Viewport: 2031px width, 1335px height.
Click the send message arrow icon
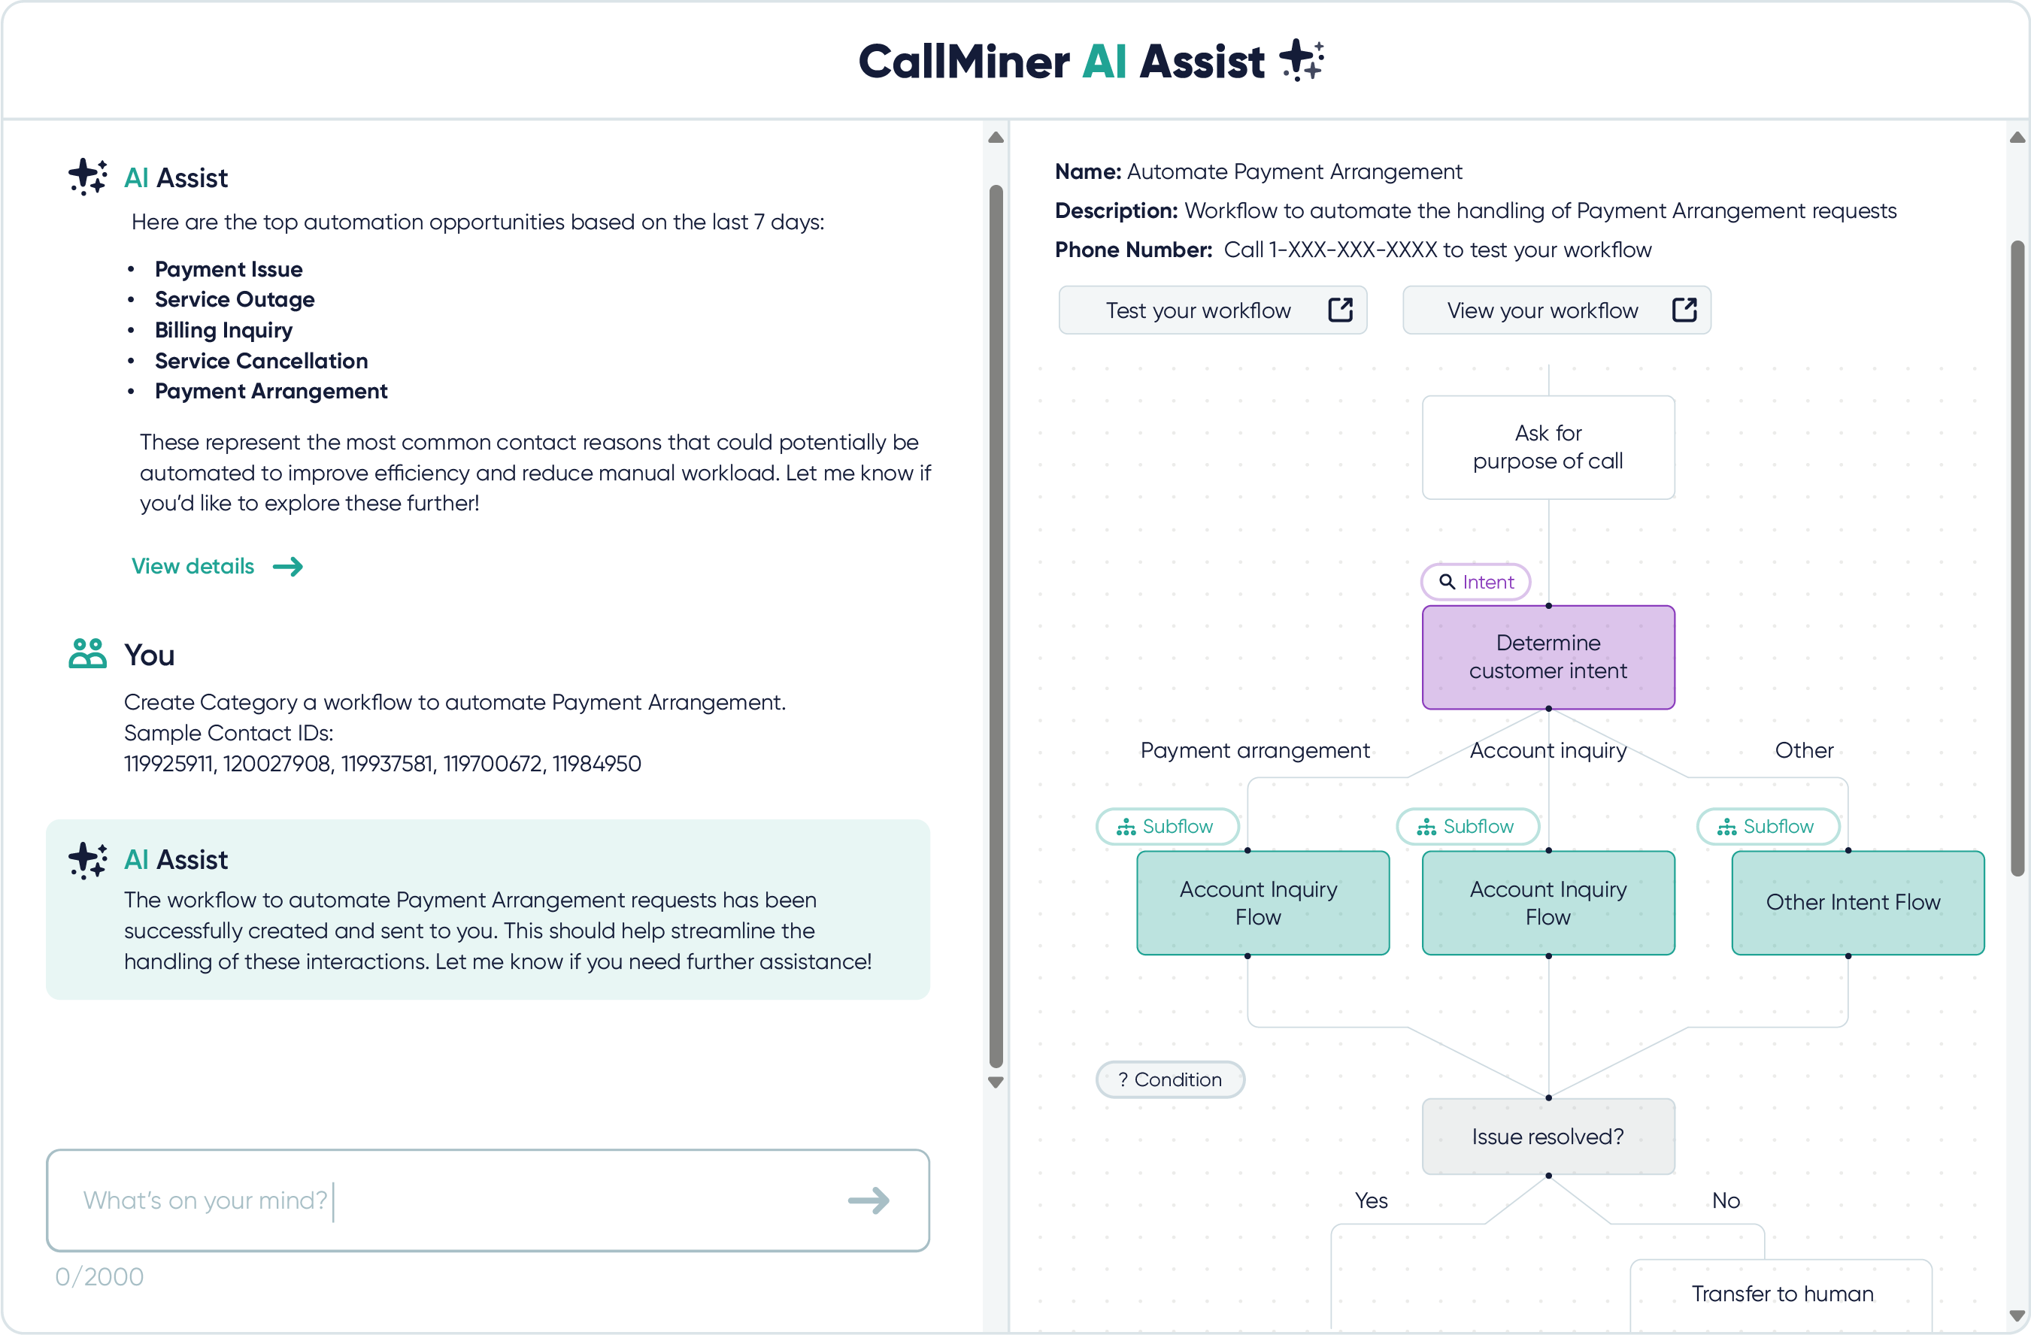tap(868, 1200)
